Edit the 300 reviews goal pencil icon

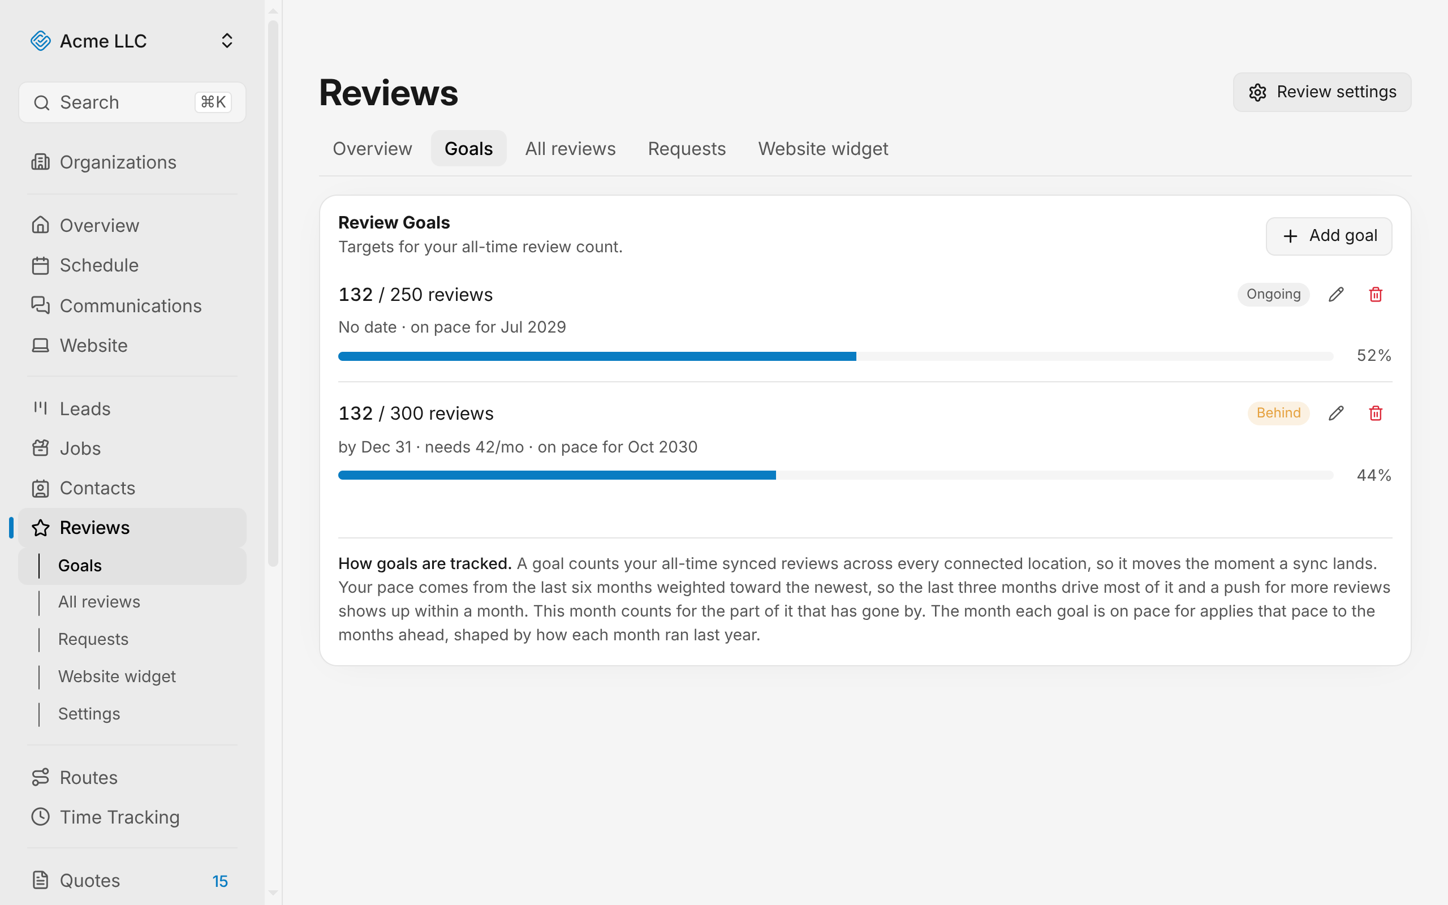coord(1336,413)
